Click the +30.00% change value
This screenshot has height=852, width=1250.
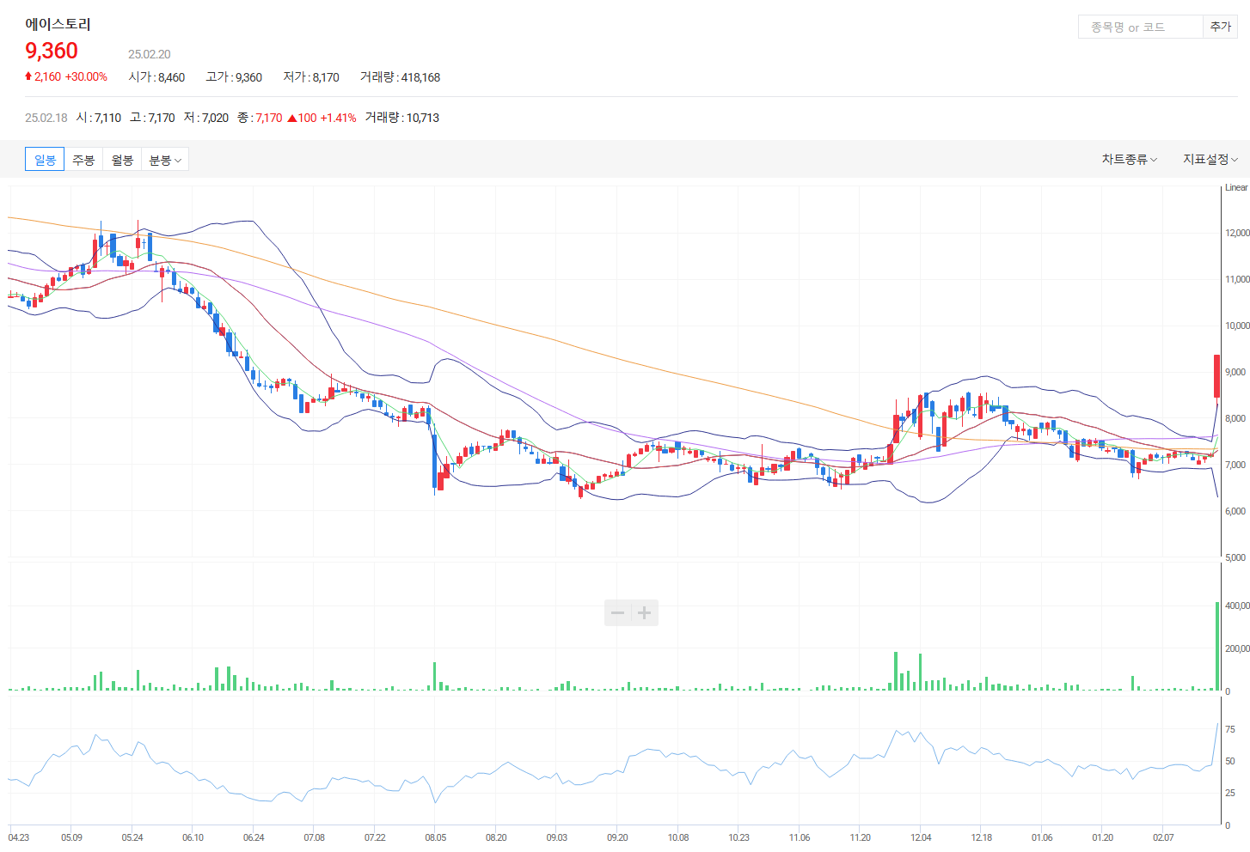(86, 76)
